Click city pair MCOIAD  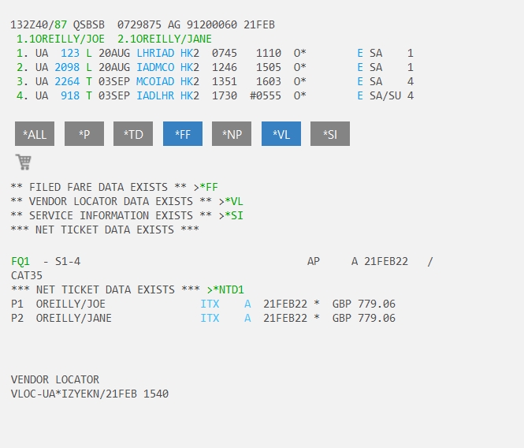[x=155, y=82]
